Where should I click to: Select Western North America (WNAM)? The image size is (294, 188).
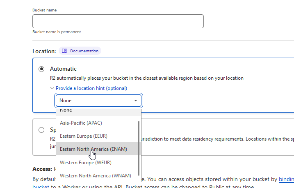(x=96, y=176)
